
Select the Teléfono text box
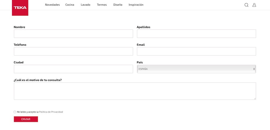pos(73,52)
